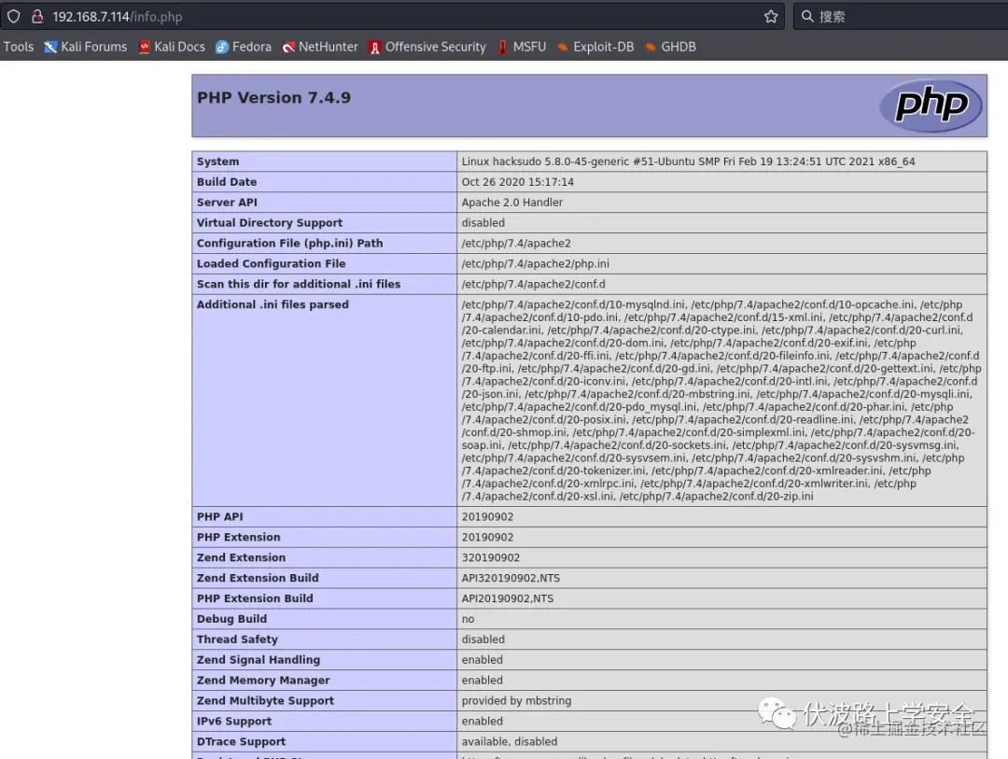Click Scan this dir for additional .ini files
1008x759 pixels.
[x=299, y=285]
